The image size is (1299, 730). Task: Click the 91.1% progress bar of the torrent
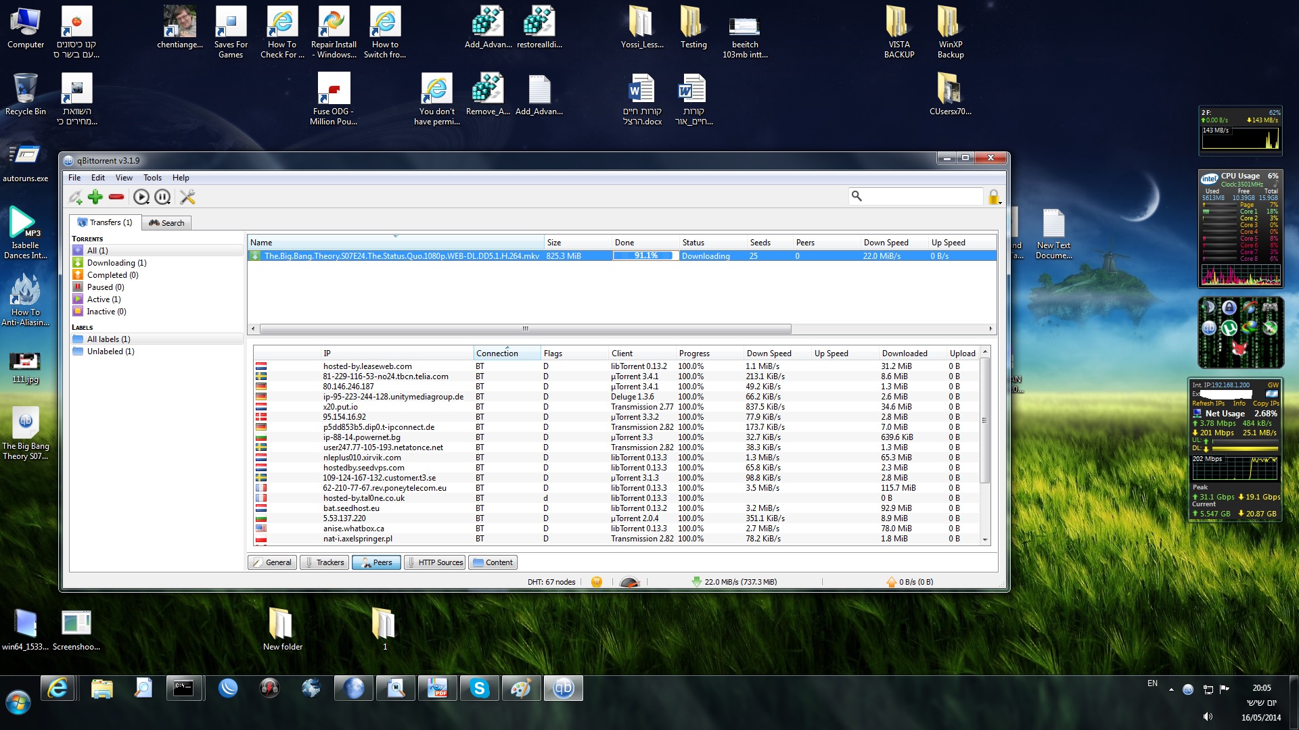(645, 256)
